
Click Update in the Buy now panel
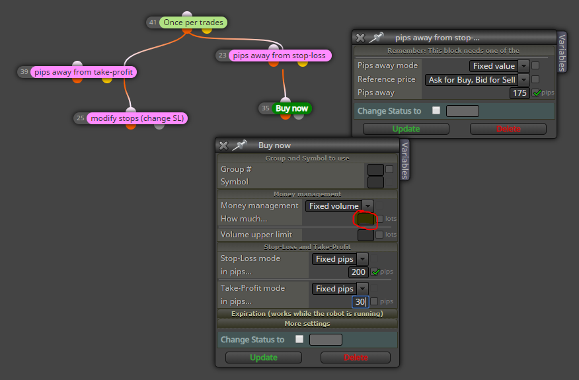(x=264, y=358)
